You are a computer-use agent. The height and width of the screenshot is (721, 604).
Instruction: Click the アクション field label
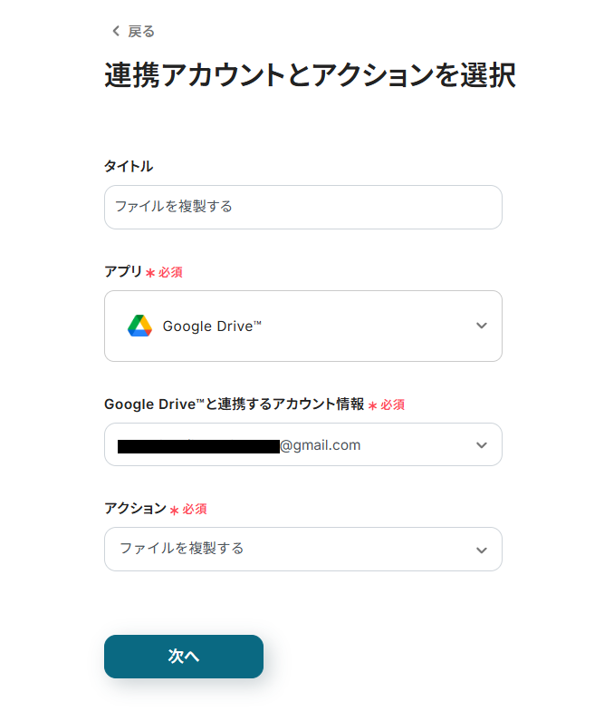(135, 509)
